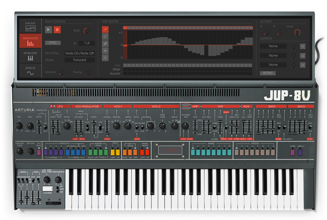Click the magnet icon next to first Outputs slot
The width and height of the screenshot is (327, 220).
(302, 46)
